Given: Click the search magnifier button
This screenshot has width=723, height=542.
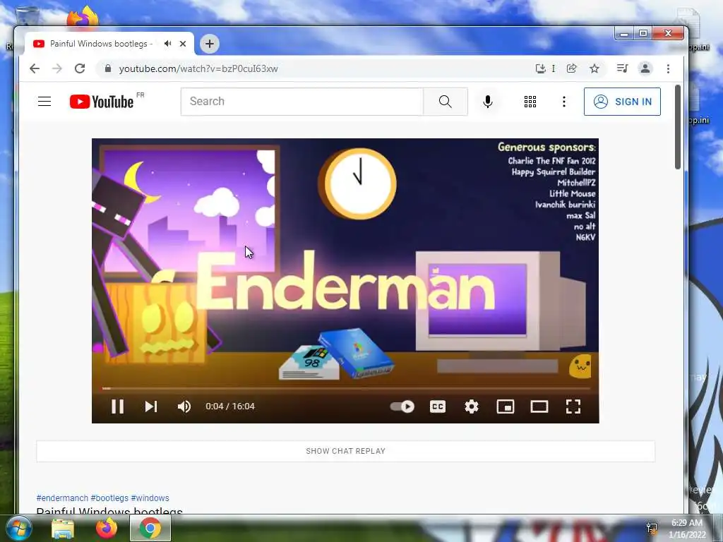Looking at the screenshot, I should (x=446, y=102).
